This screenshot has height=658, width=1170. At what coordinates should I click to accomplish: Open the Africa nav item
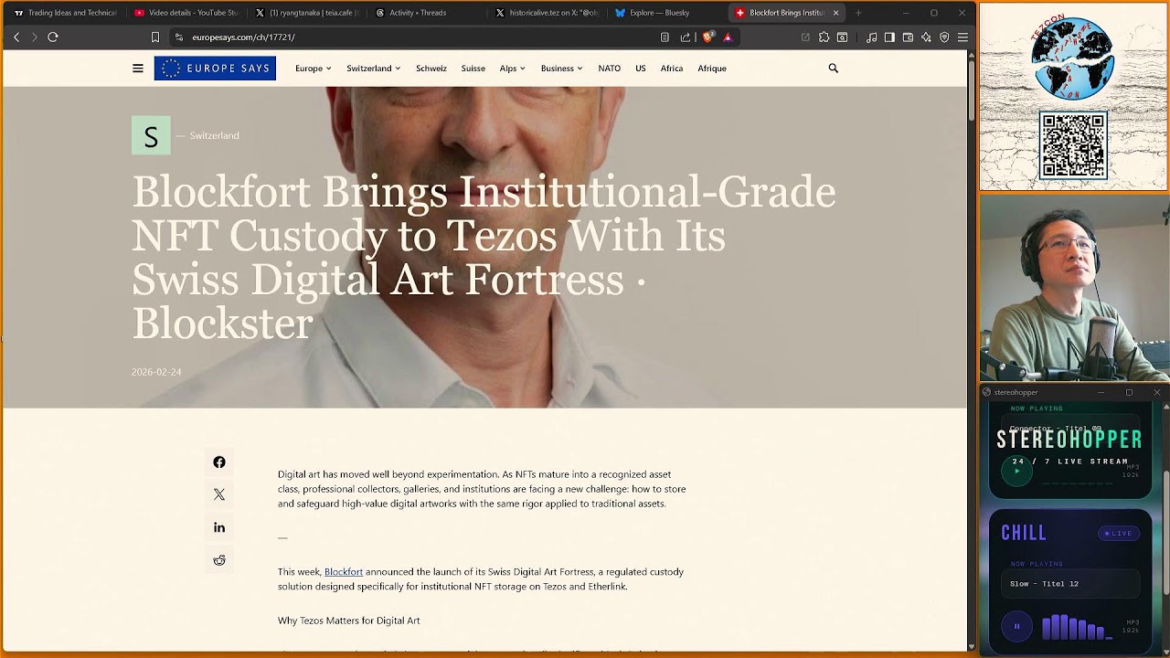tap(672, 69)
